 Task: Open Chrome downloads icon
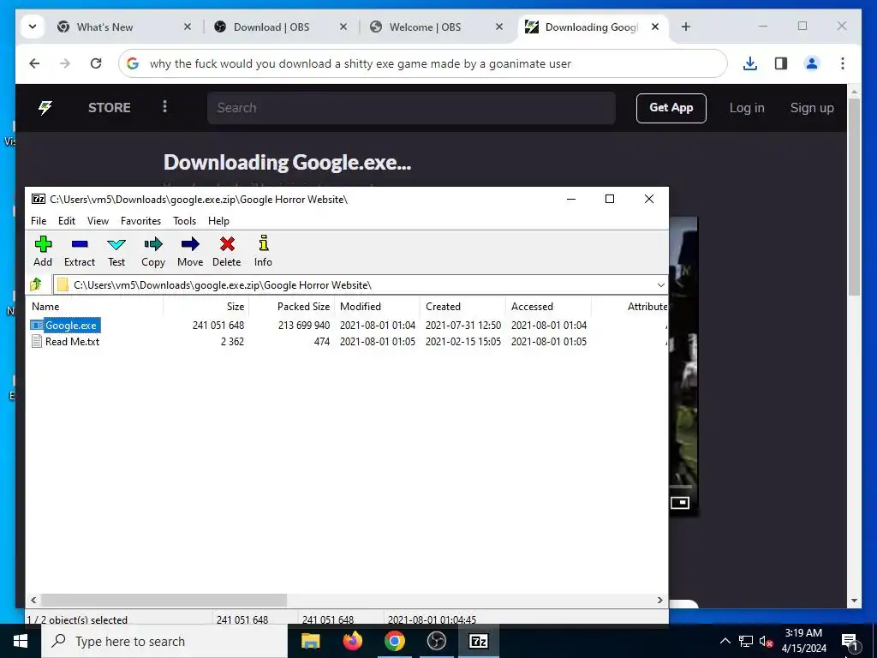750,63
